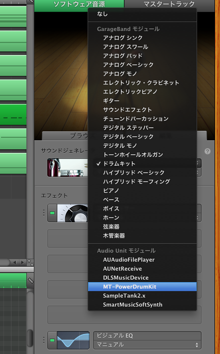Select なし in the instrument menu

(x=142, y=14)
